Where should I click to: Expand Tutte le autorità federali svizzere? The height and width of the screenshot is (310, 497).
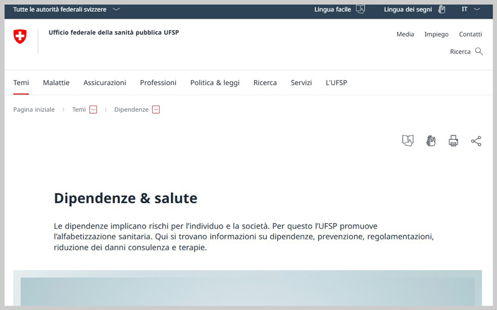point(66,9)
